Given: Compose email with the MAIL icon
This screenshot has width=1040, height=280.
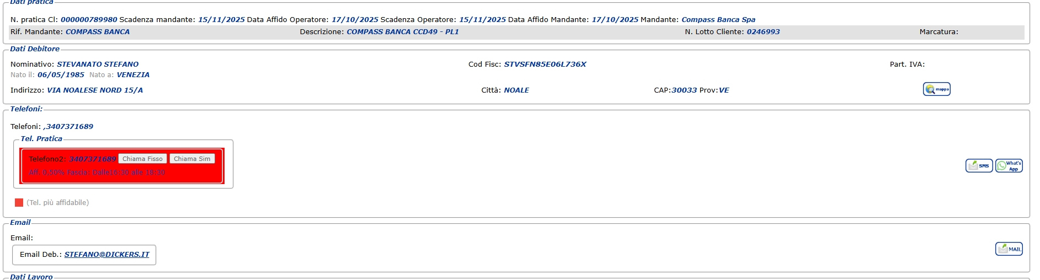Looking at the screenshot, I should pos(1009,249).
